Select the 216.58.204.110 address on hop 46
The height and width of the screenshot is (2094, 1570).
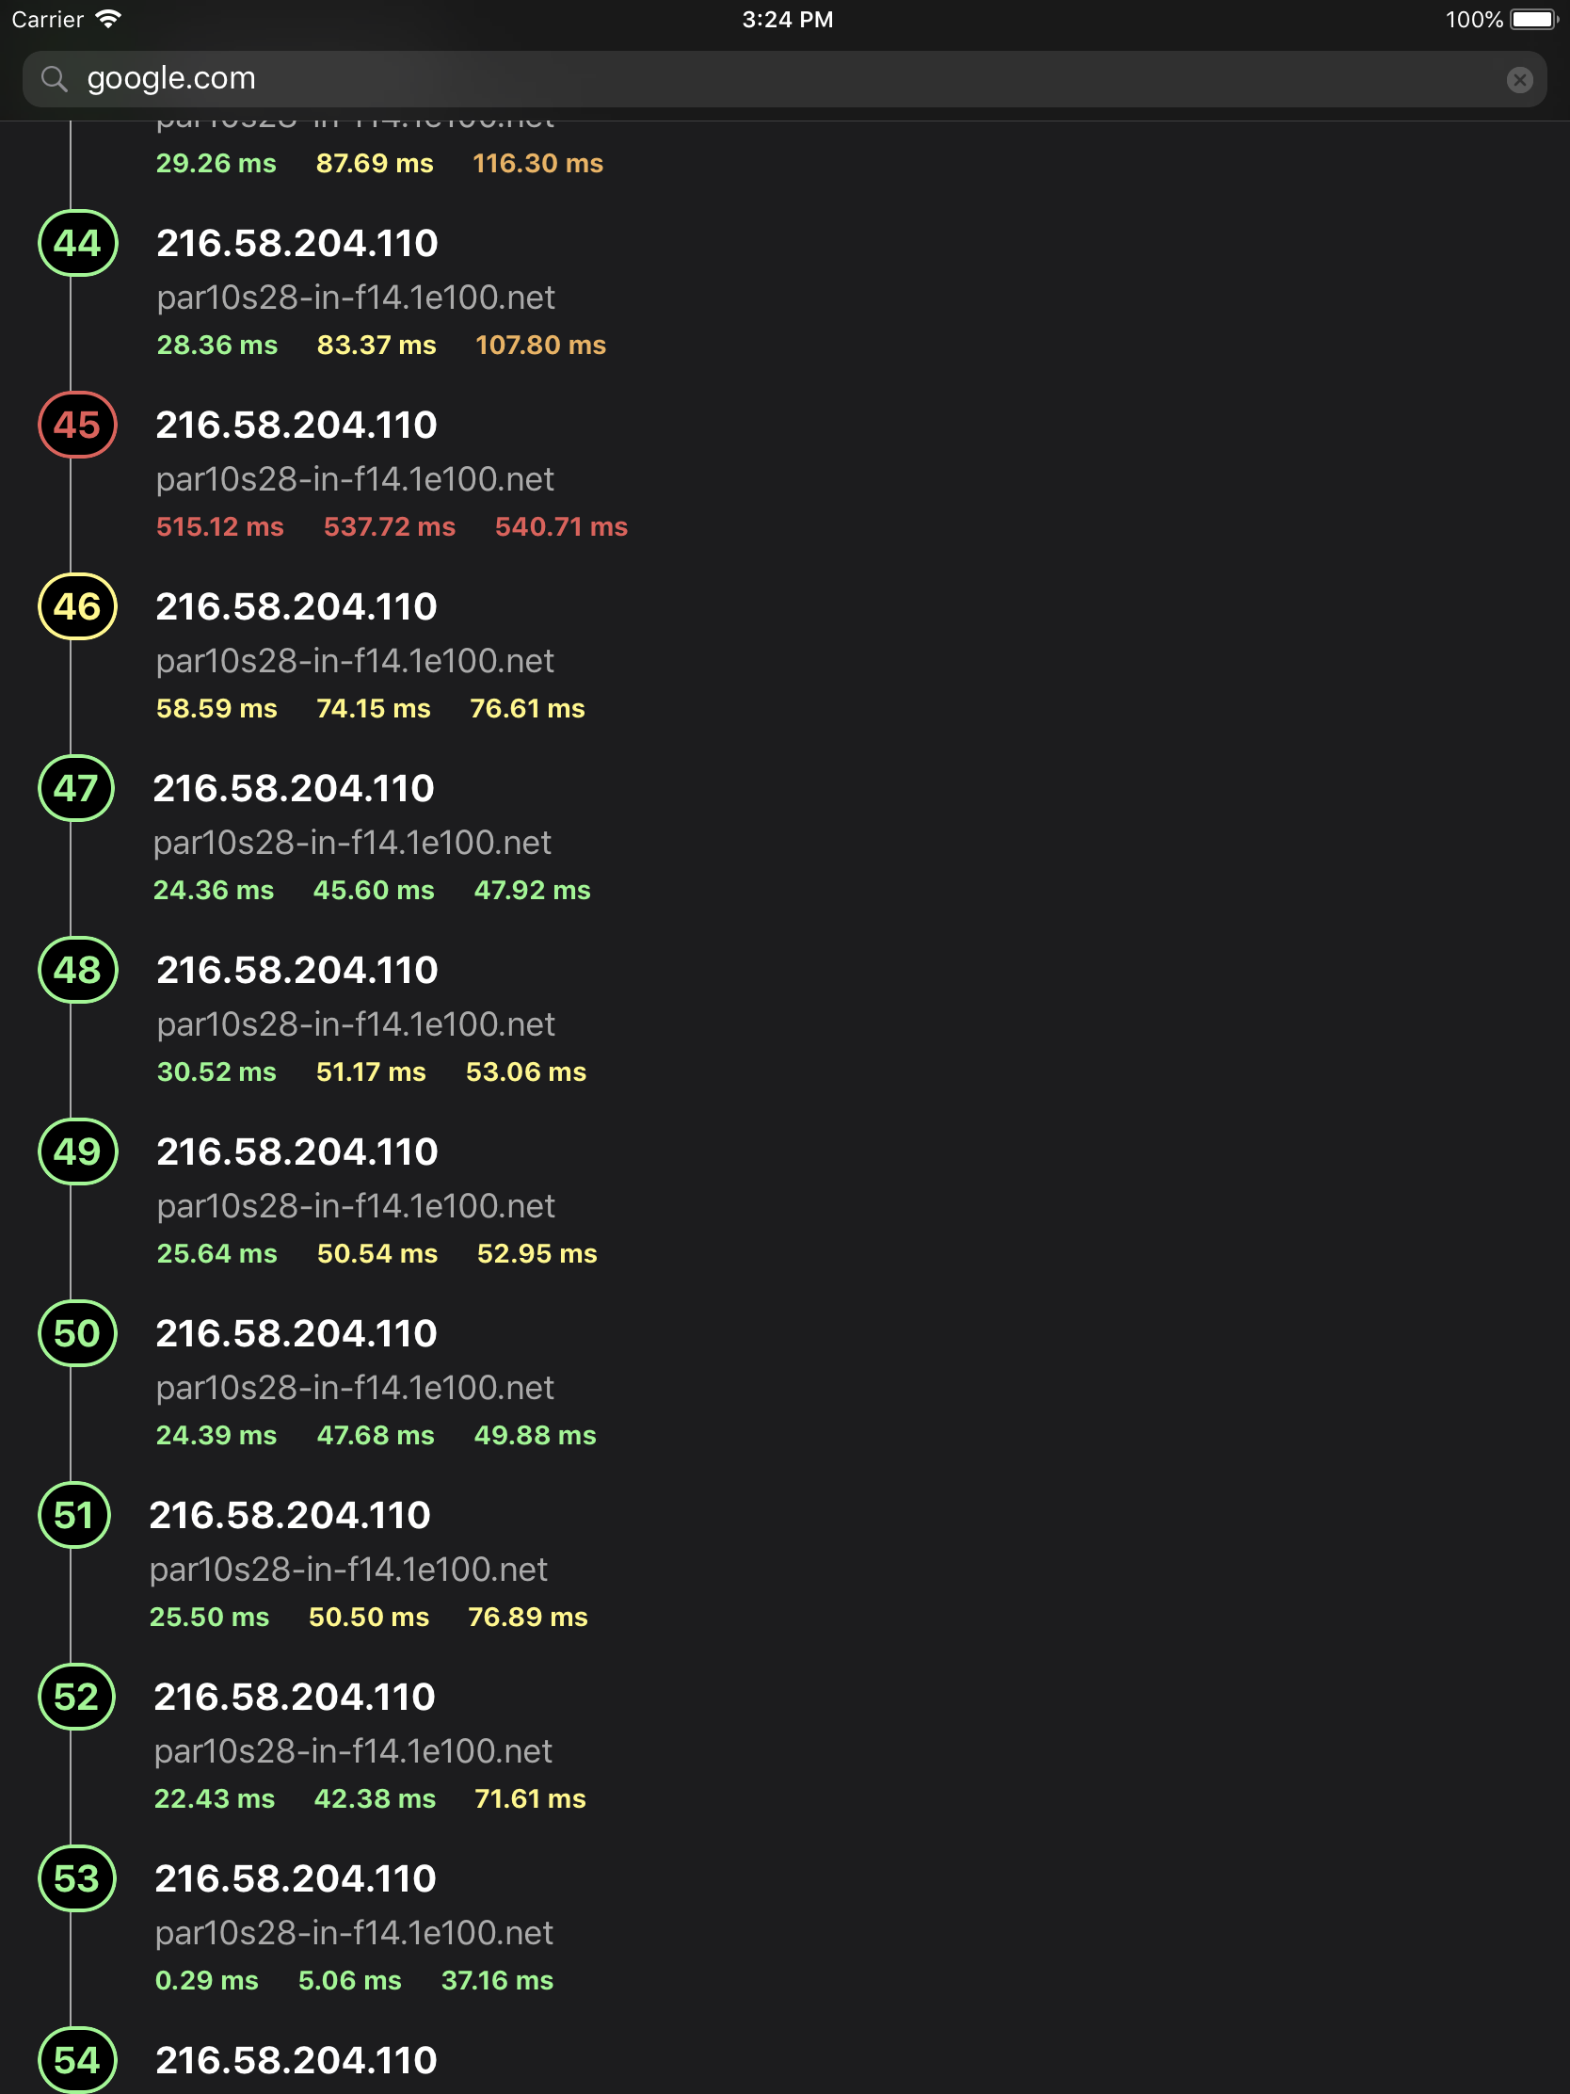(x=296, y=606)
